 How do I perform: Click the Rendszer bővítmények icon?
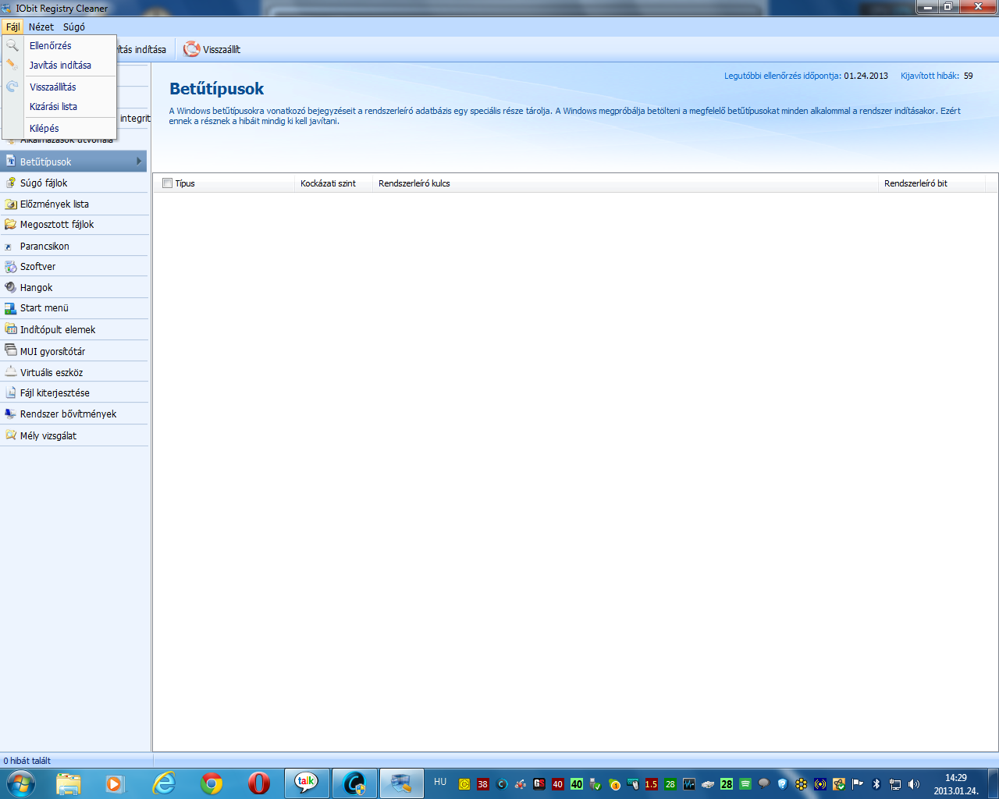tap(11, 414)
